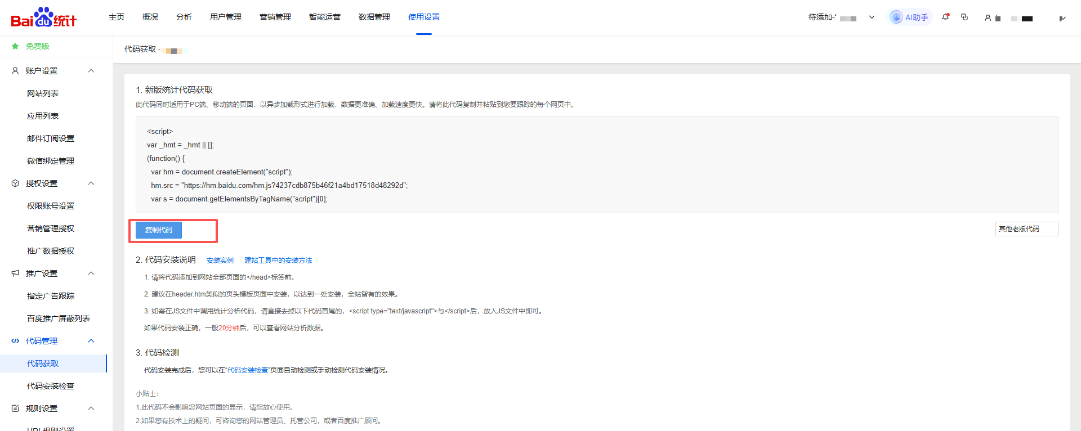Open the website selector dropdown arrow
This screenshot has height=431, width=1081.
872,17
